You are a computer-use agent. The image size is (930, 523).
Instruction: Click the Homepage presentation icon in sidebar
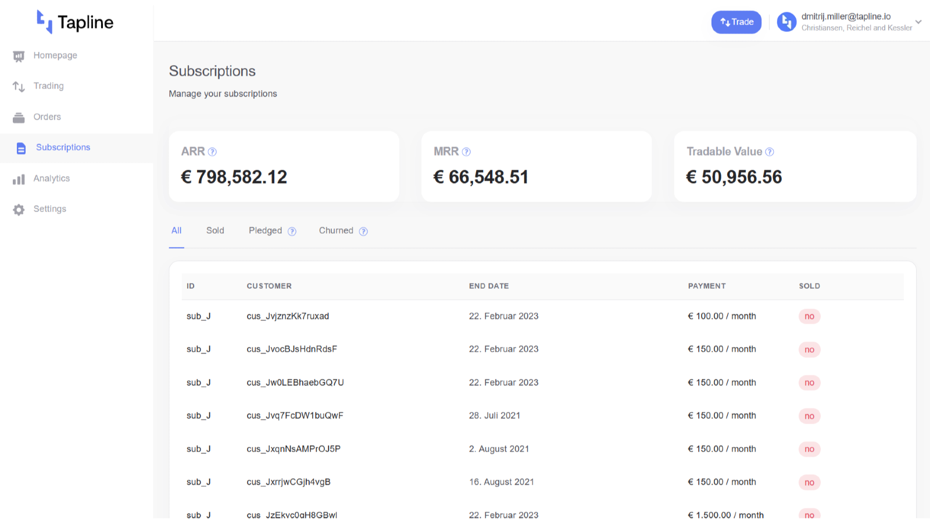pos(19,56)
